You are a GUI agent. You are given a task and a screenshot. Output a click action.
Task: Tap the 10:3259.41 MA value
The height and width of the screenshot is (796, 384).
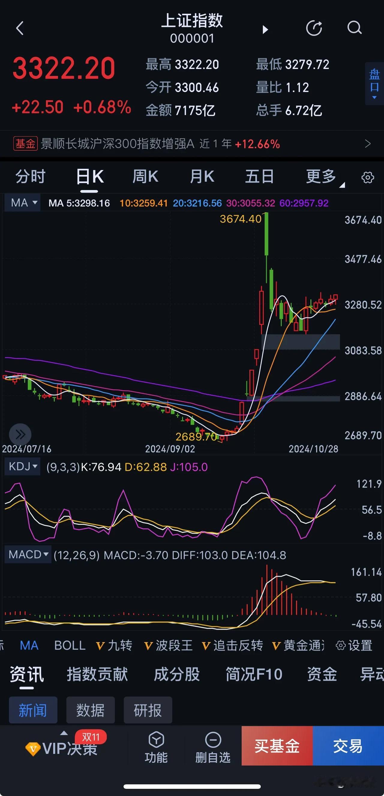click(144, 203)
